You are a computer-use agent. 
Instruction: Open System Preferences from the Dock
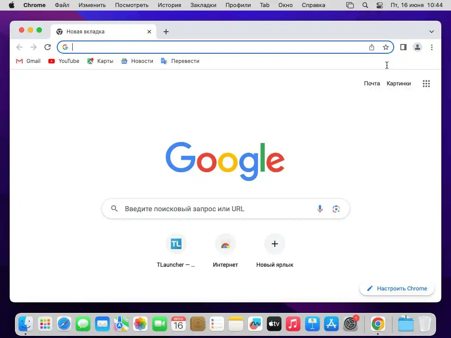coord(350,324)
